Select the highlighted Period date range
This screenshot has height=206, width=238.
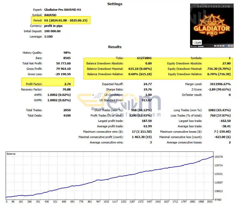coord(66,20)
